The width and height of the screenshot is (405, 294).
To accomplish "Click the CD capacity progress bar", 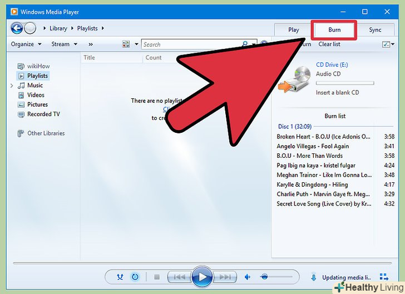I will (x=345, y=83).
